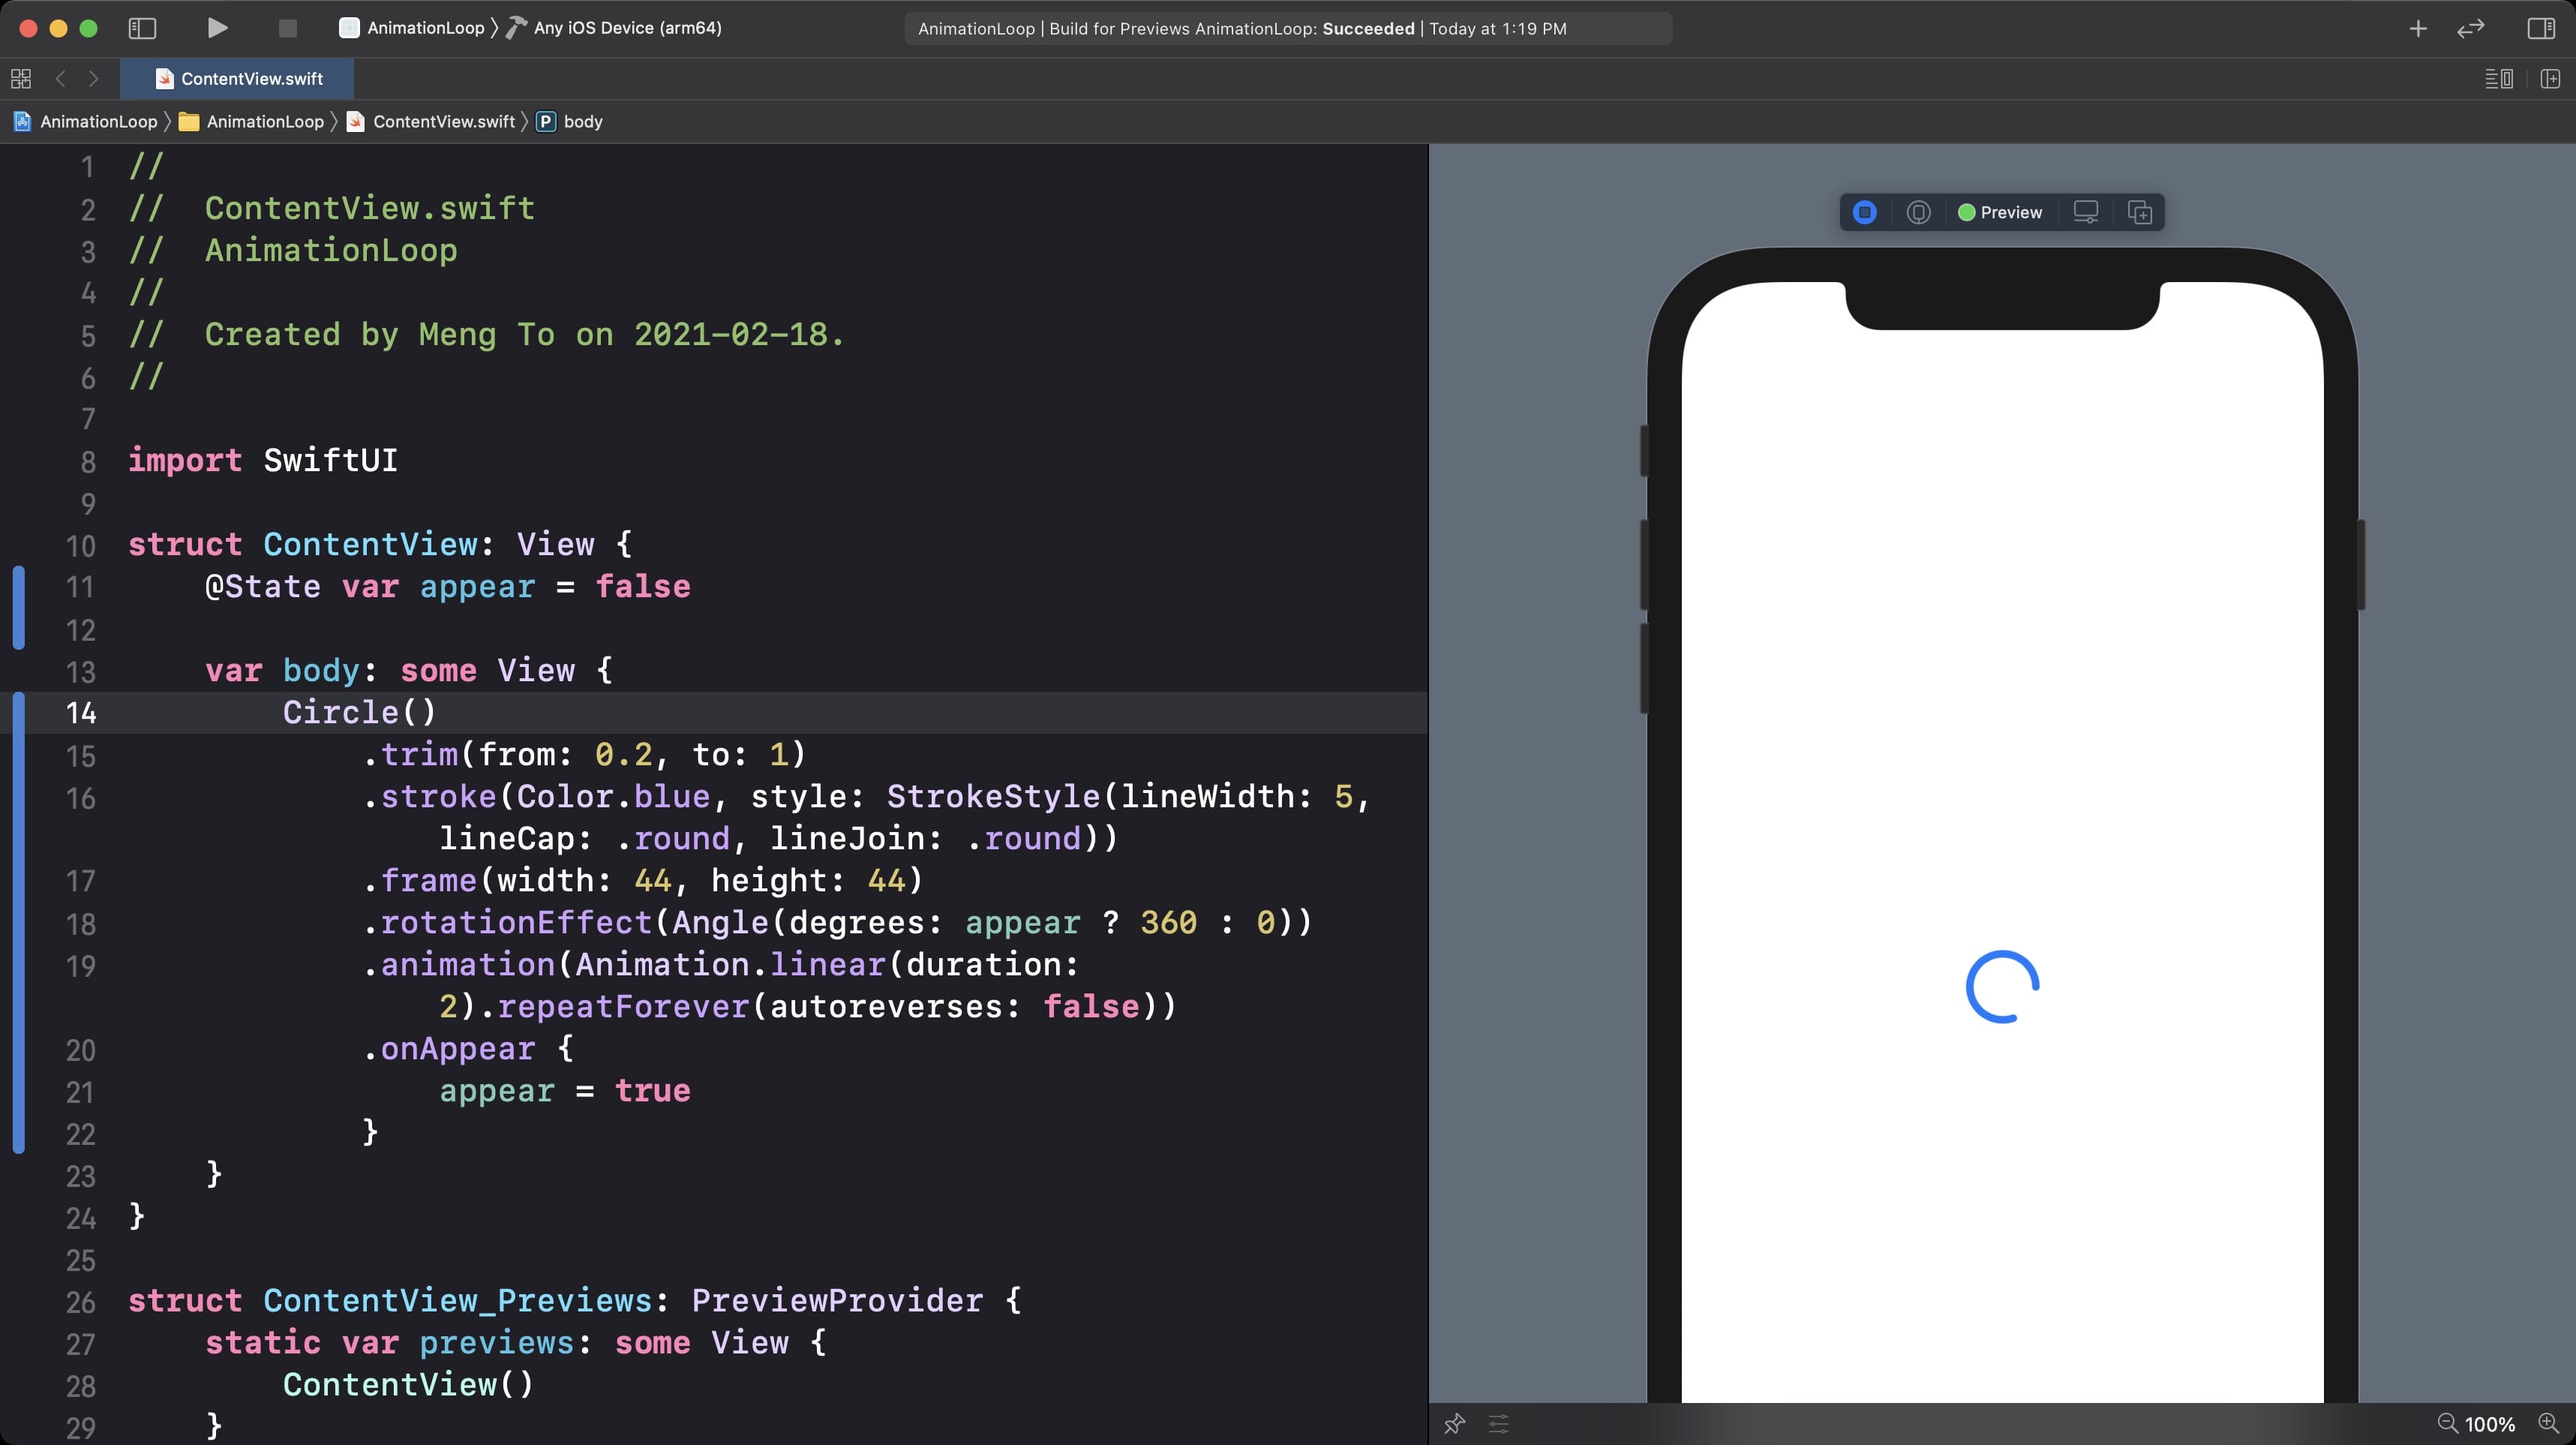Image resolution: width=2576 pixels, height=1445 pixels.
Task: Click the selectable preview mode icon
Action: point(1918,212)
